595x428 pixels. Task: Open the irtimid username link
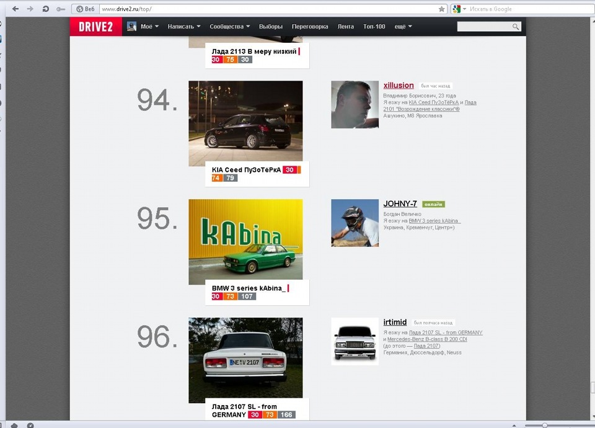tap(395, 322)
